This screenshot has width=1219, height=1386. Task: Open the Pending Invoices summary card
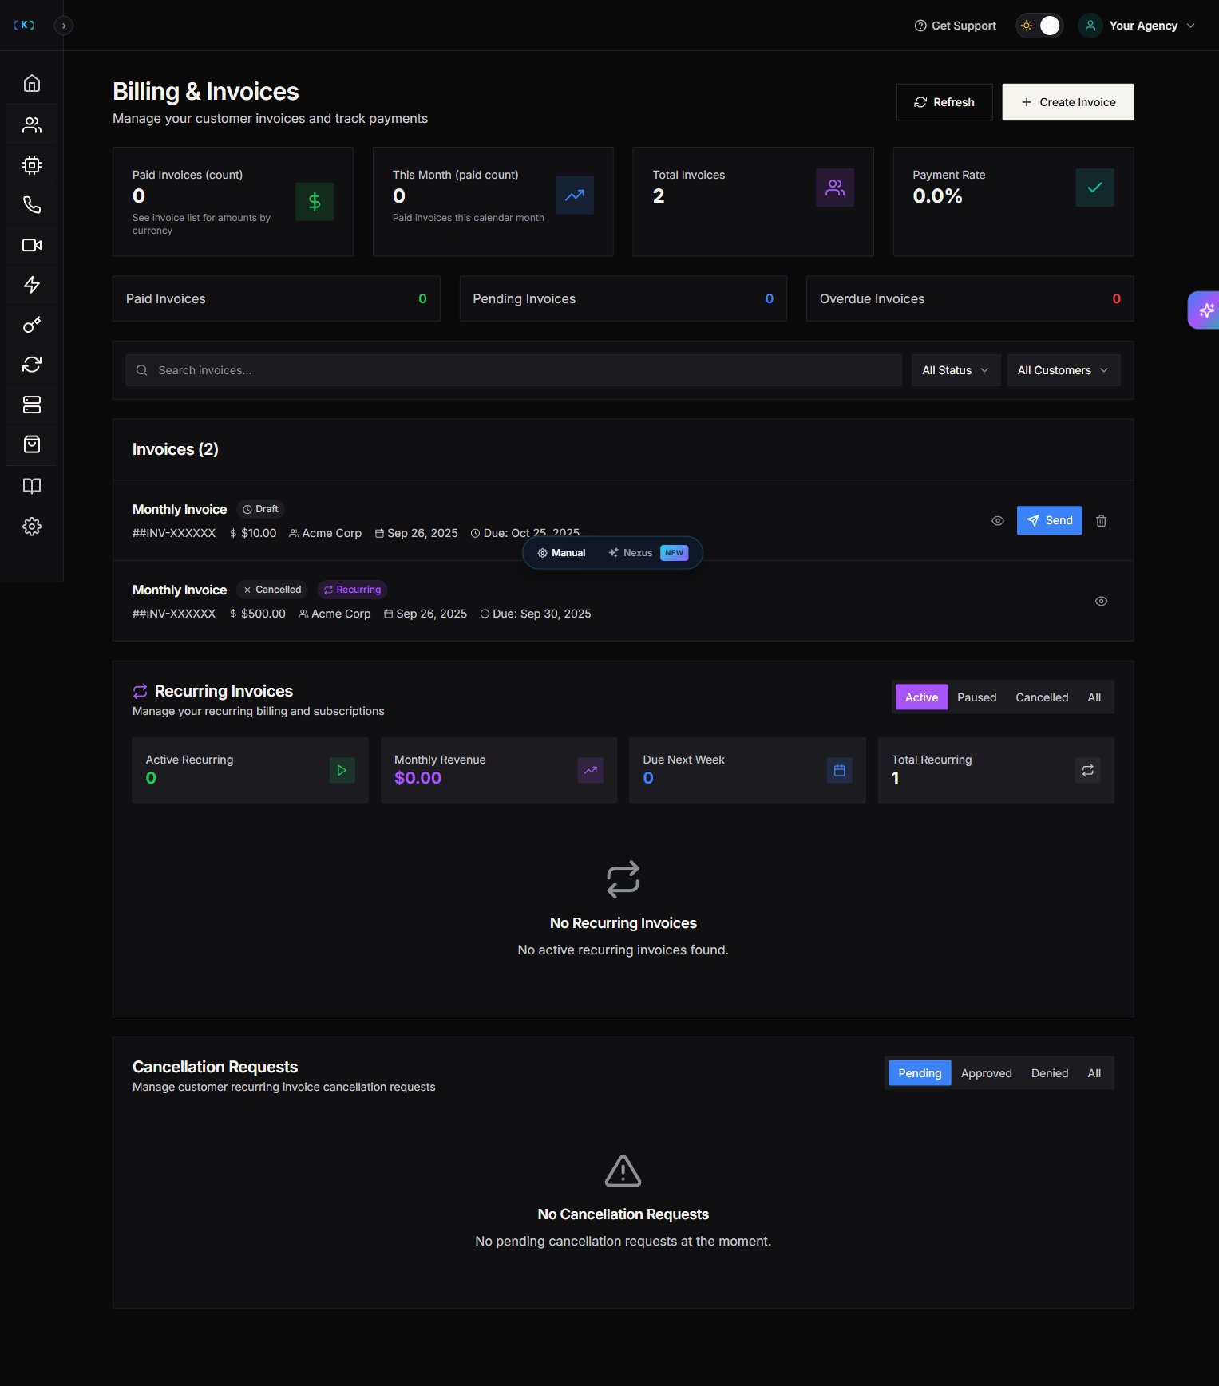pos(623,298)
